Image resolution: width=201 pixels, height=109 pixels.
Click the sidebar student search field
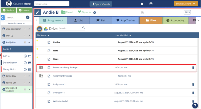point(15,17)
